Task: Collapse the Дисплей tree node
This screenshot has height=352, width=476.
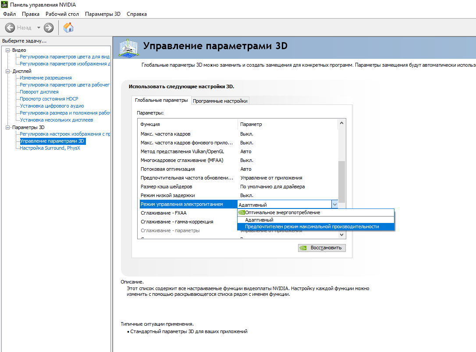Action: [x=8, y=71]
